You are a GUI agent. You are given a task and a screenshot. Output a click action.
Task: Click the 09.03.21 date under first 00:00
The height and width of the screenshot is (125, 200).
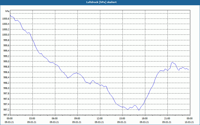(x=9, y=122)
